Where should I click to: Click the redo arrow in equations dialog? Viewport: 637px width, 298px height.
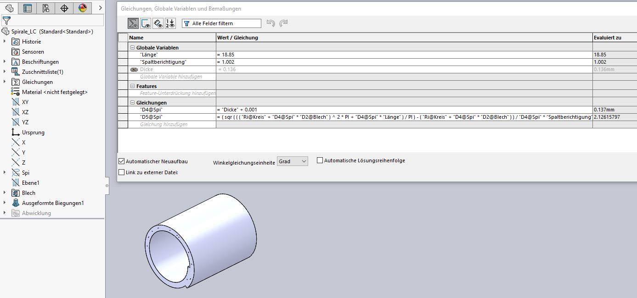point(283,23)
